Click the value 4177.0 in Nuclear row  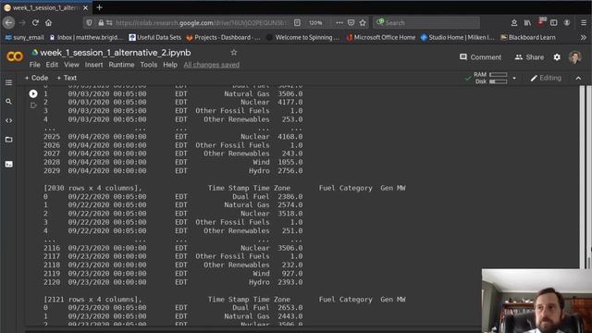(290, 102)
